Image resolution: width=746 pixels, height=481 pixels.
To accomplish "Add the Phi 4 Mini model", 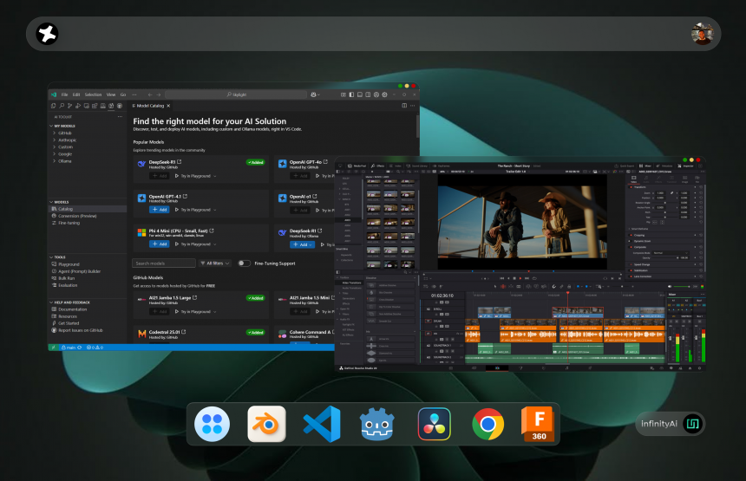I will pos(160,244).
